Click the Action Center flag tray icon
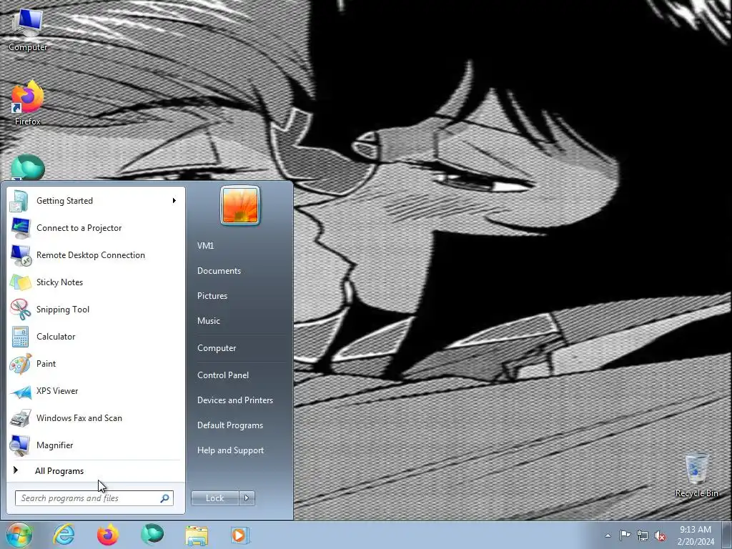 pyautogui.click(x=625, y=535)
